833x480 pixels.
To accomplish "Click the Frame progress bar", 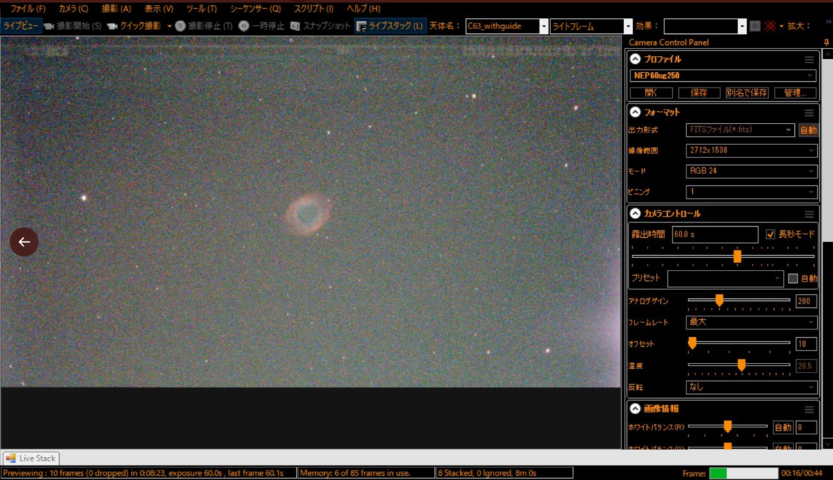I will coord(743,473).
